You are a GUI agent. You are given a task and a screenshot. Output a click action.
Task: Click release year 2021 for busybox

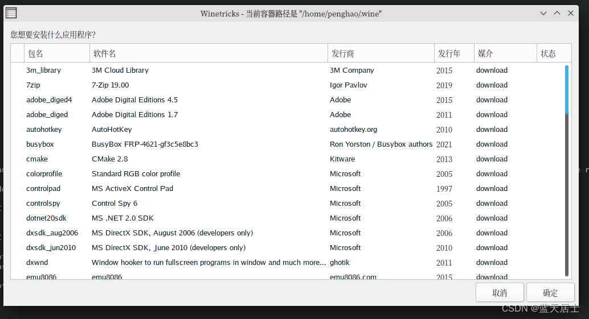coord(444,144)
